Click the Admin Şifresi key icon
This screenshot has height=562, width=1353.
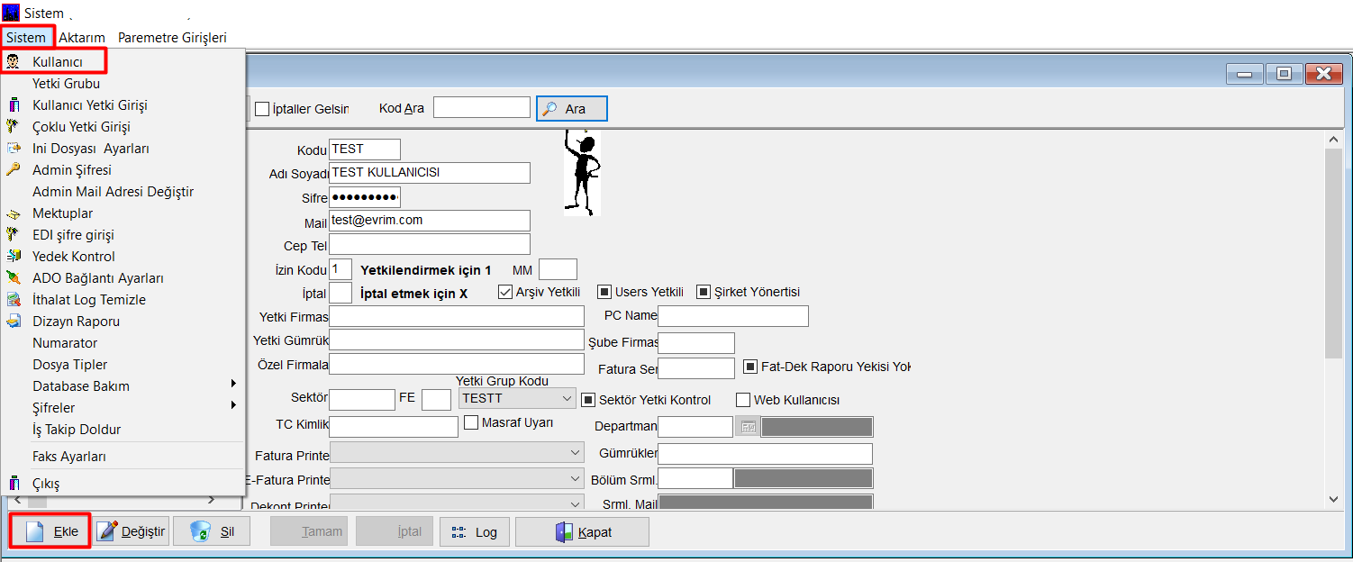(14, 170)
